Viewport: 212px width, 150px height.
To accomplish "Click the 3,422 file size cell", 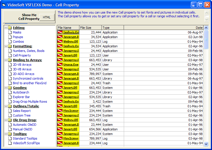I will point(91,102).
